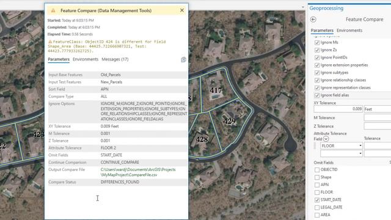Open the Environments tab in results popup

(x=86, y=59)
